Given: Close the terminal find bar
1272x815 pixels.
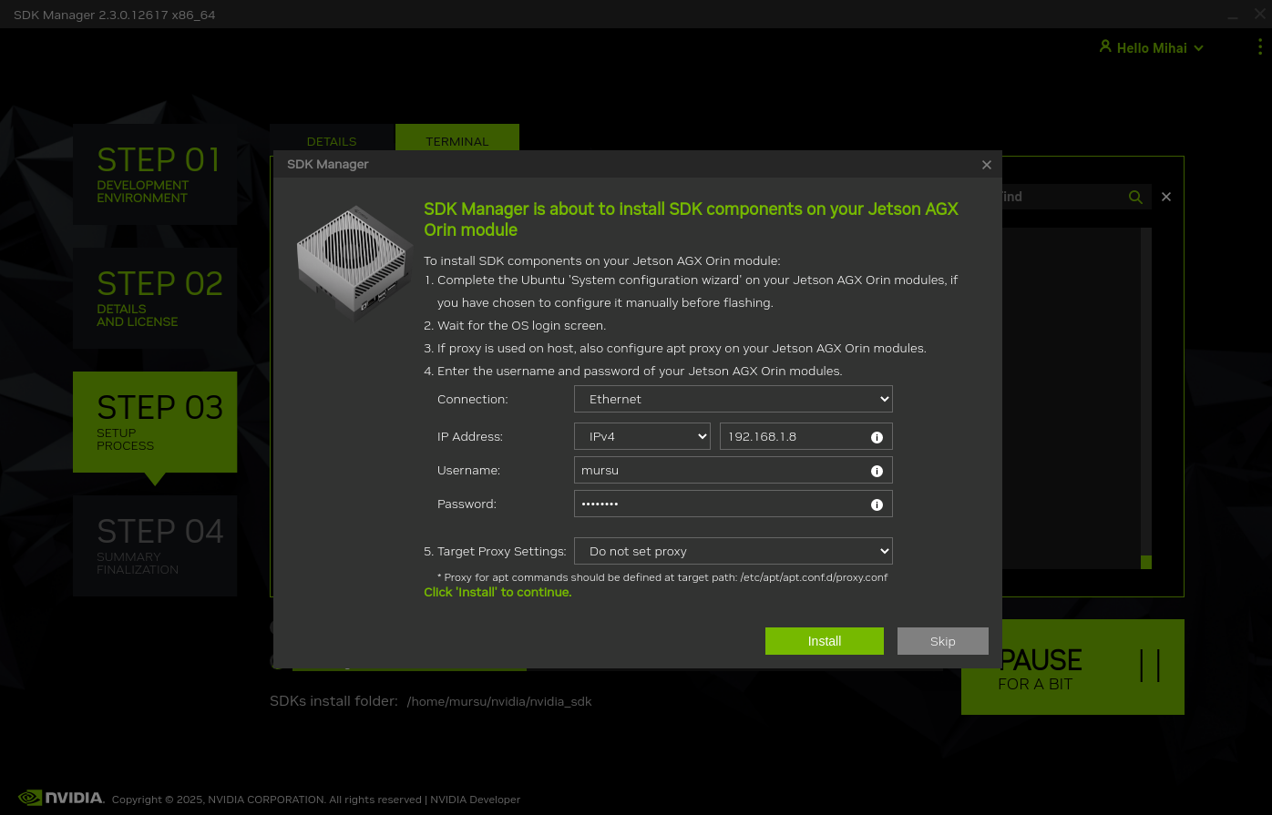Looking at the screenshot, I should (1166, 197).
